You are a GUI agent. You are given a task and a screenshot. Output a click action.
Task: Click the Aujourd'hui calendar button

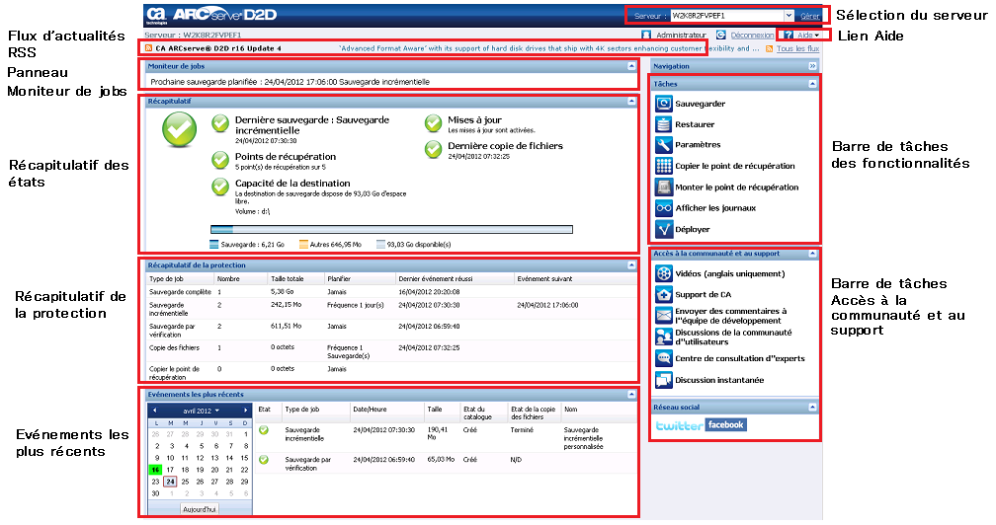point(200,509)
